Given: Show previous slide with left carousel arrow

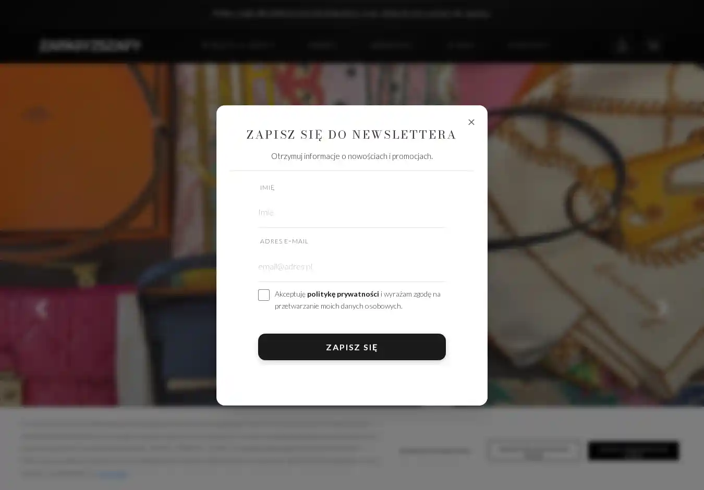Looking at the screenshot, I should coord(41,309).
